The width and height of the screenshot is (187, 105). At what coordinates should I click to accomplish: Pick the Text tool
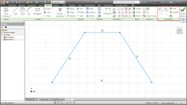[47, 12]
